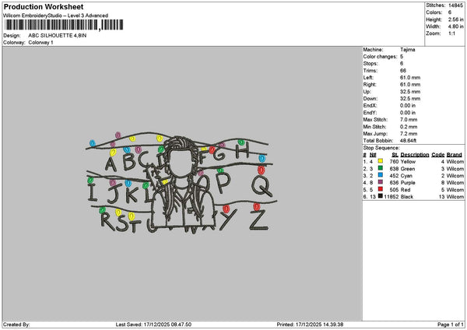Click the '0.00 in' value beside EndX

(408, 106)
